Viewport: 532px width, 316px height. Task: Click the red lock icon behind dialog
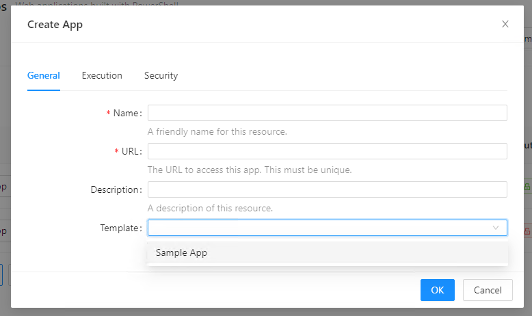(x=527, y=232)
